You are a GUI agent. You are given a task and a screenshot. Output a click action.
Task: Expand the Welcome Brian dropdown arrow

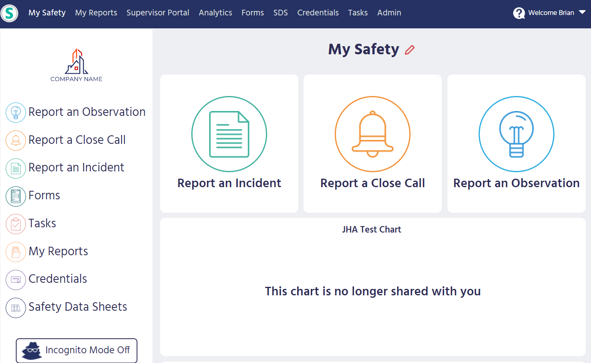click(x=582, y=13)
